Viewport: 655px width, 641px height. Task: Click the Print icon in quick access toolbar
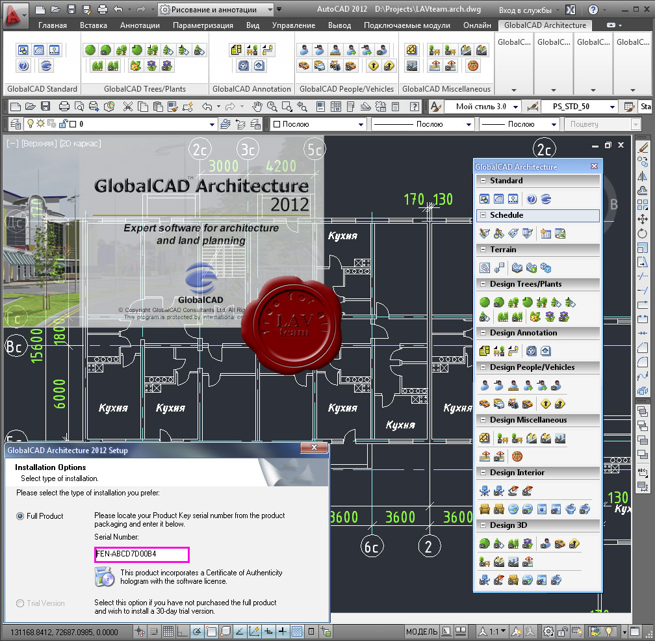click(103, 9)
